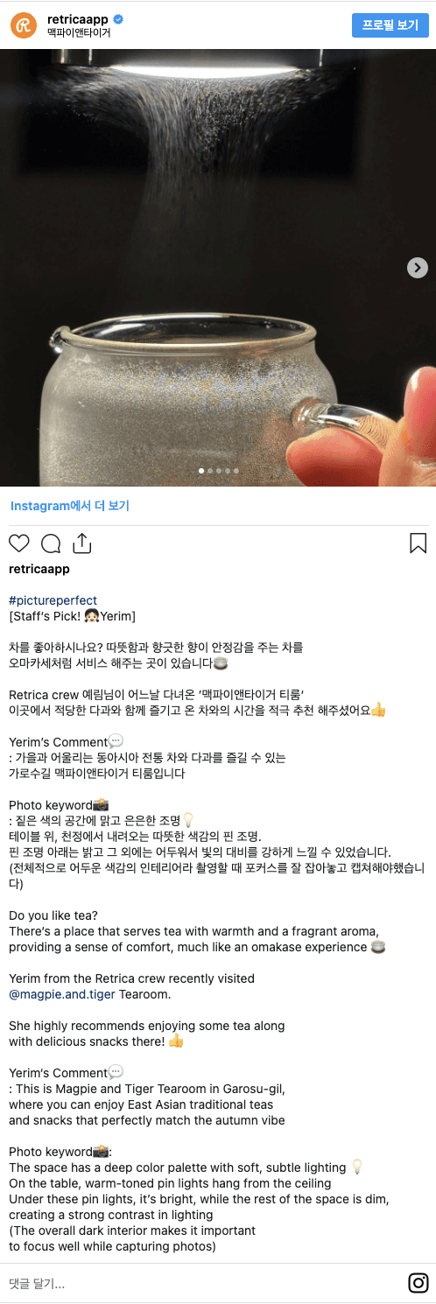Open @magpie.and.tiger mention link

(62, 994)
